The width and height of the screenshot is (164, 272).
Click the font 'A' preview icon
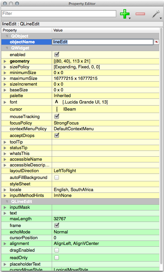pyautogui.click(x=56, y=102)
